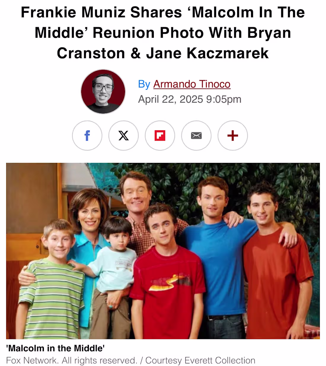The height and width of the screenshot is (366, 326).
Task: Share the article on X
Action: click(124, 136)
